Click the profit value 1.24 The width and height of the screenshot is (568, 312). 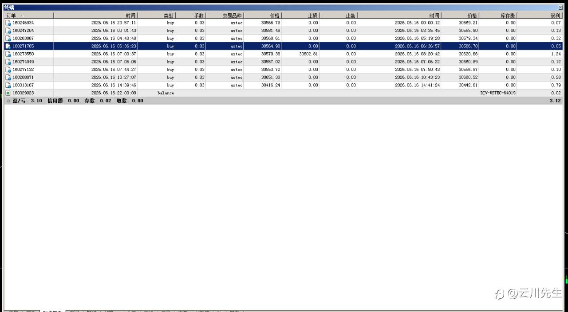click(x=556, y=54)
